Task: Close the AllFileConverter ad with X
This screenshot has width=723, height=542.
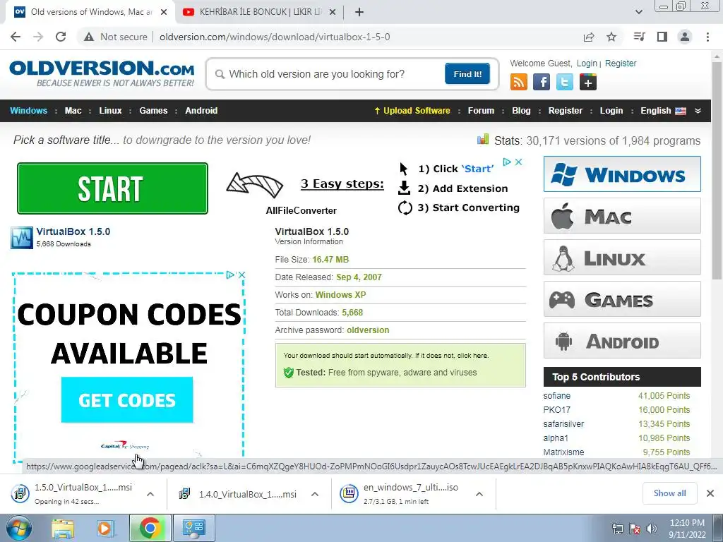Action: [518, 162]
